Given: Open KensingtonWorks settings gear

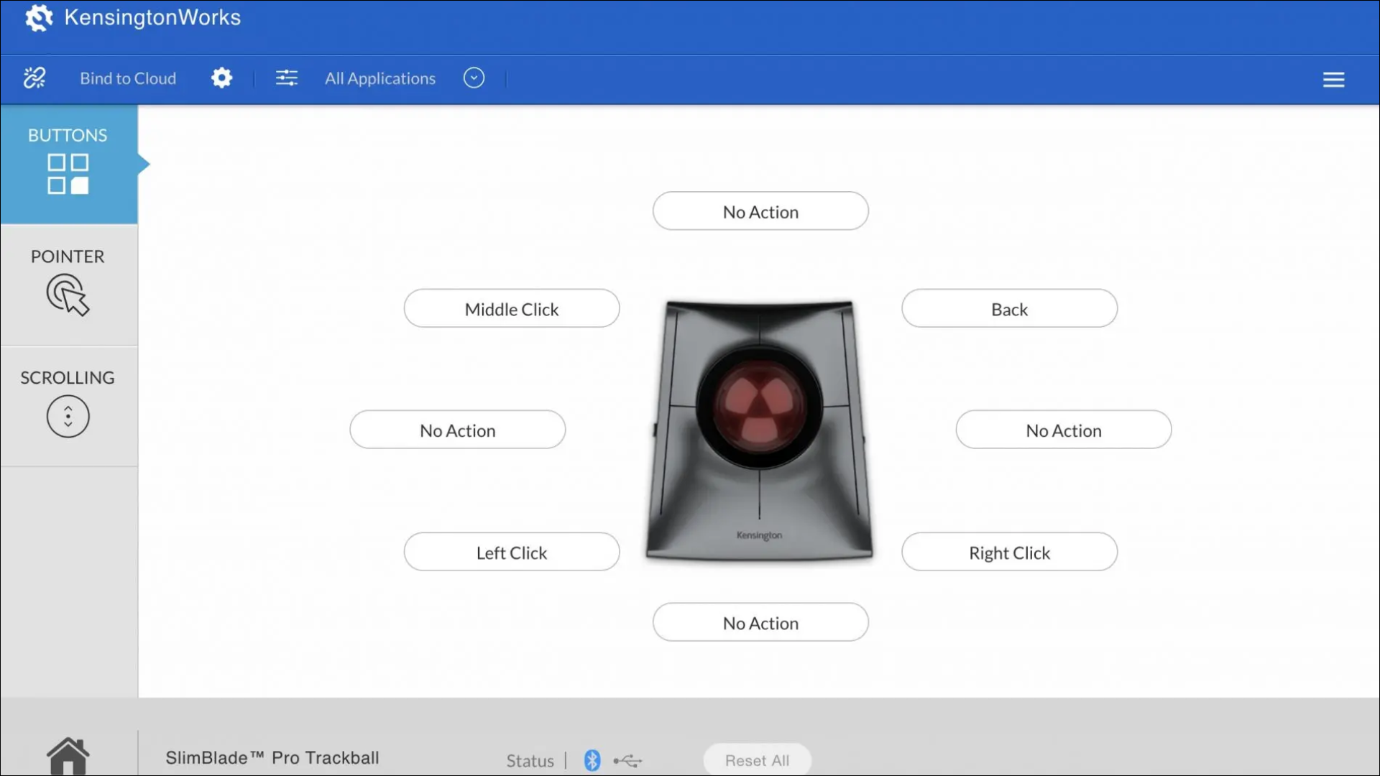Looking at the screenshot, I should tap(222, 78).
